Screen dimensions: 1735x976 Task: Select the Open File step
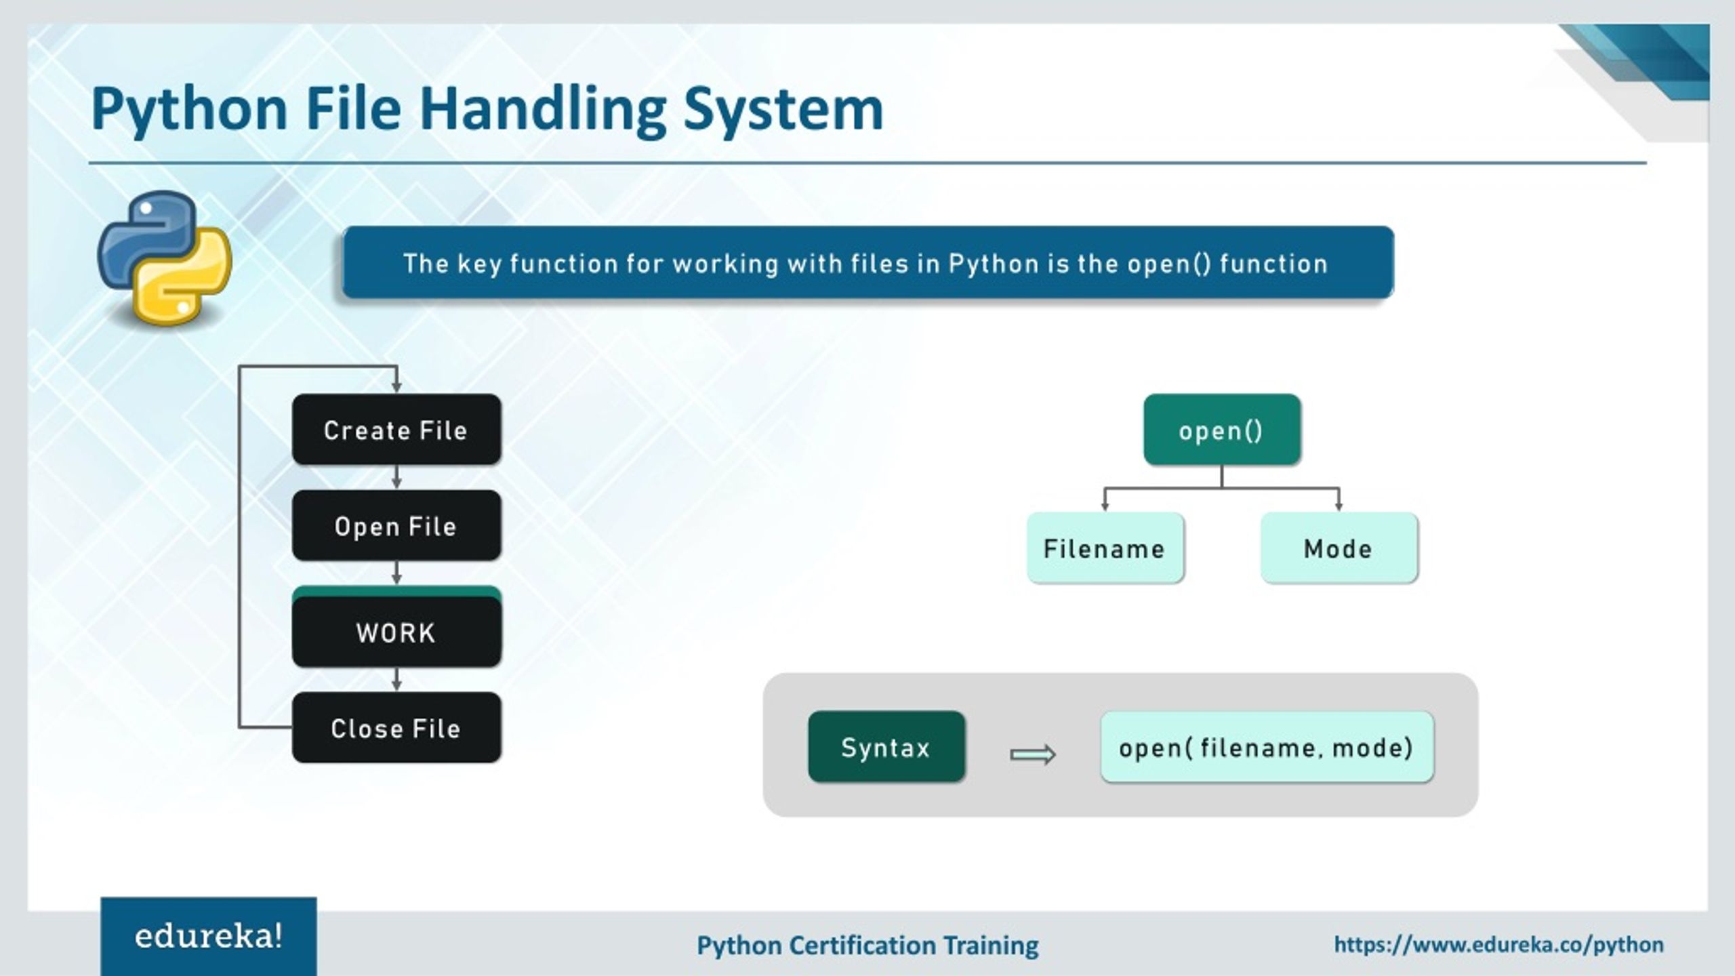(x=396, y=526)
